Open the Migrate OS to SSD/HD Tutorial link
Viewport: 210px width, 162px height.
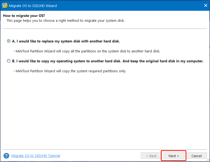click(x=35, y=156)
